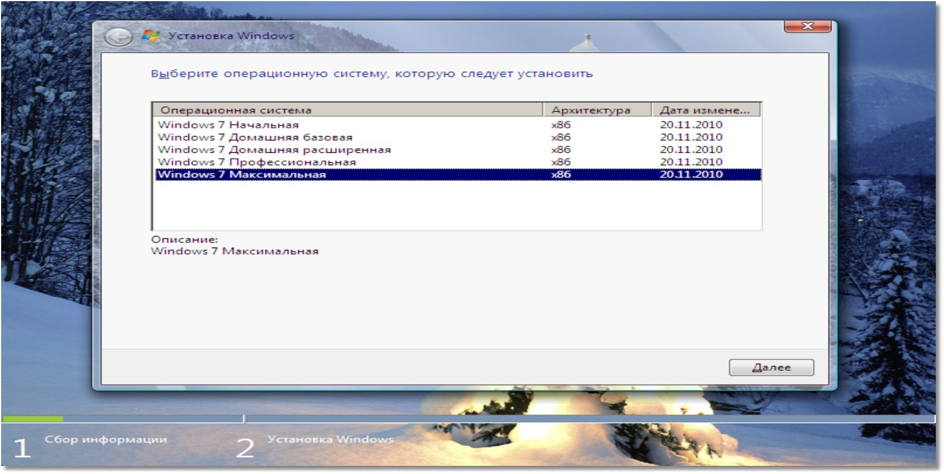The image size is (944, 474).
Task: Select Windows 7 Начальная row
Action: coord(458,124)
